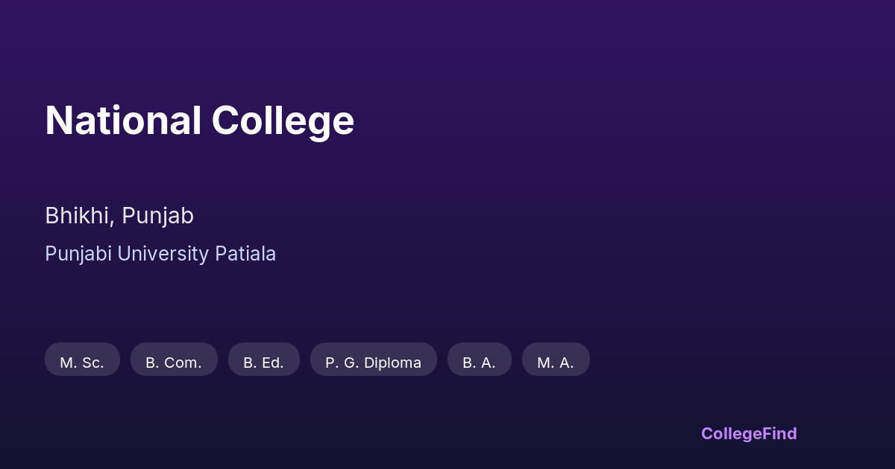Click the word 'Diploma' inside the chip
895x469 pixels.
[392, 363]
